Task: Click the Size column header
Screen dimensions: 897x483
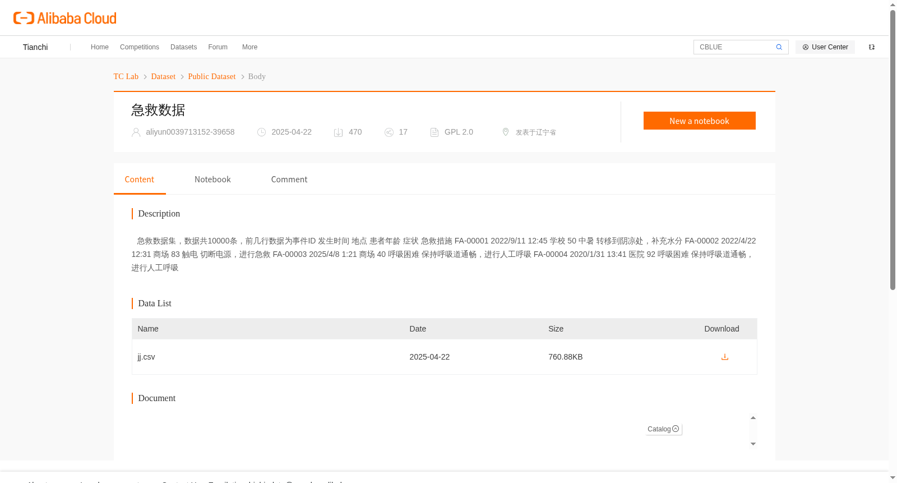Action: pyautogui.click(x=556, y=329)
